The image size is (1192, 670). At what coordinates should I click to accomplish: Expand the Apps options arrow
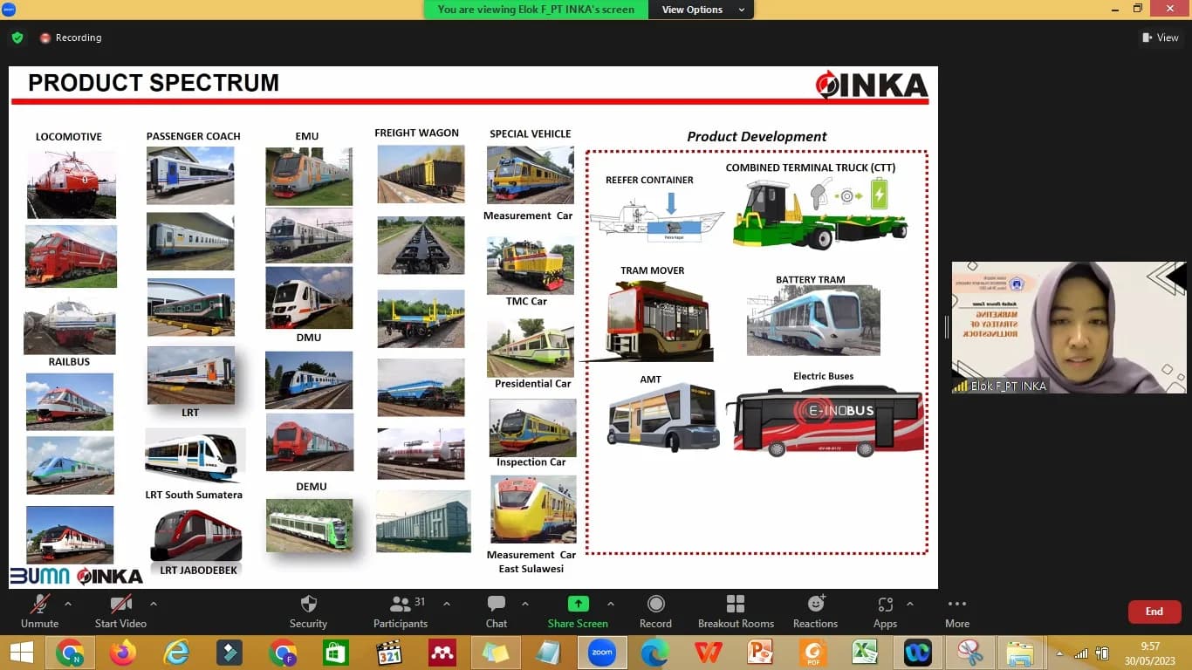pos(909,604)
